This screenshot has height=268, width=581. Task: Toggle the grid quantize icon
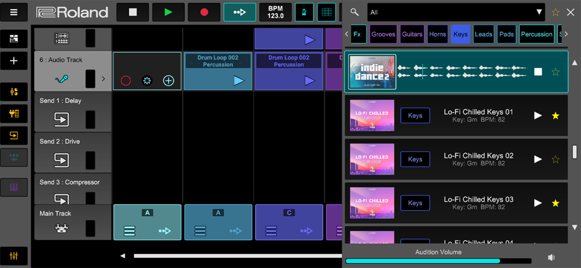[x=326, y=12]
